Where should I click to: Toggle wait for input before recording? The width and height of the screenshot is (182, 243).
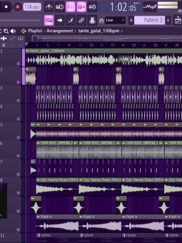pos(60,7)
